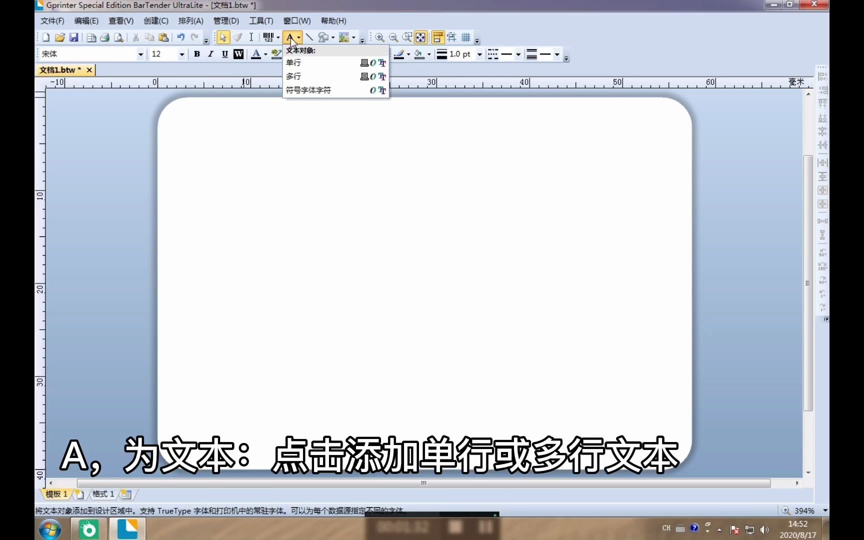This screenshot has width=864, height=540.
Task: Click the volume speaker tray icon
Action: coord(764,529)
